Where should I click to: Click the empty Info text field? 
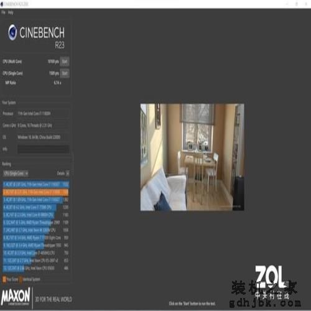44,149
